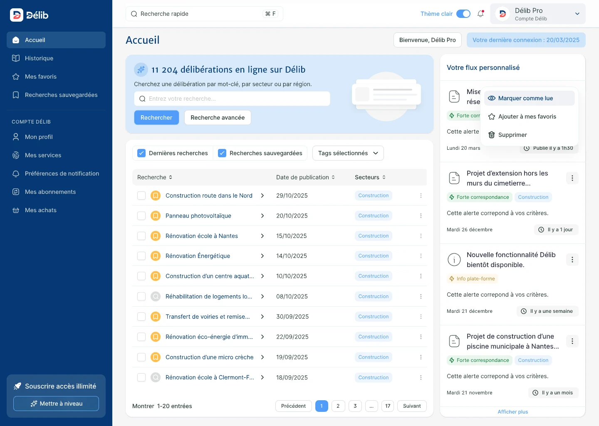Click bookmark icon of Construction d'un centre aquat
This screenshot has height=426, width=599.
[156, 276]
